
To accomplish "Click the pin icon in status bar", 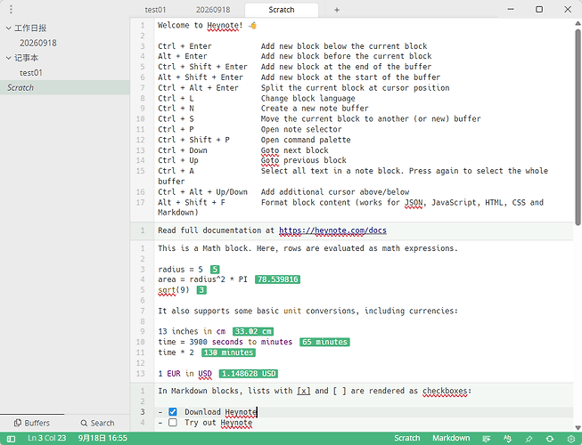I will 529,439.
